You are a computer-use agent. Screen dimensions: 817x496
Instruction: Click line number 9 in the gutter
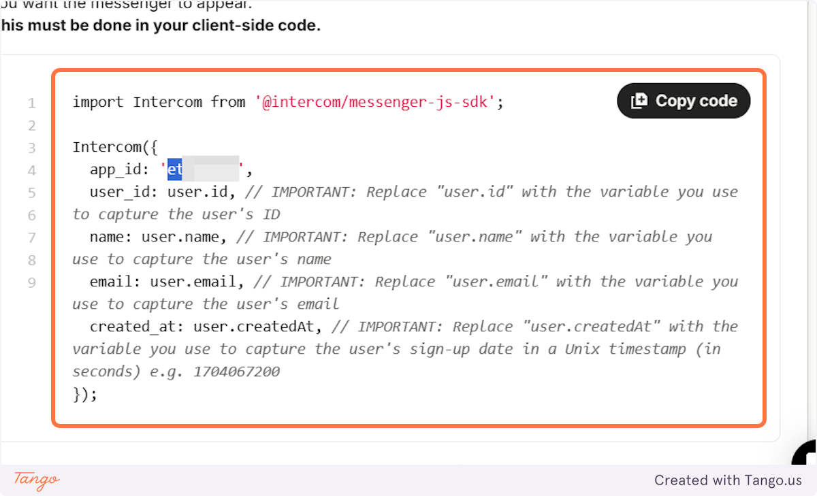coord(31,282)
